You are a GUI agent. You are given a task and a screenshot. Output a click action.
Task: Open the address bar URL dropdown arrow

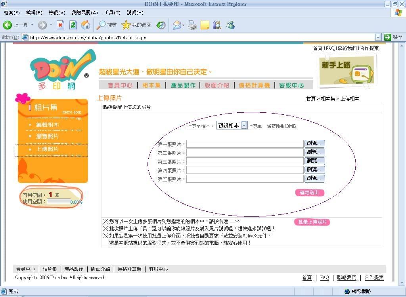coord(377,37)
